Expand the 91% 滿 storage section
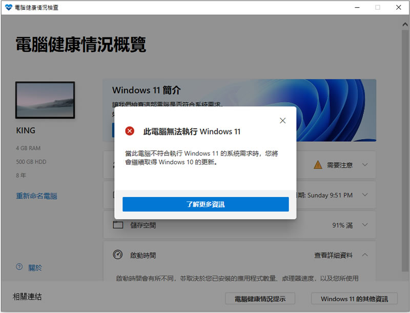This screenshot has width=410, height=313. click(365, 225)
